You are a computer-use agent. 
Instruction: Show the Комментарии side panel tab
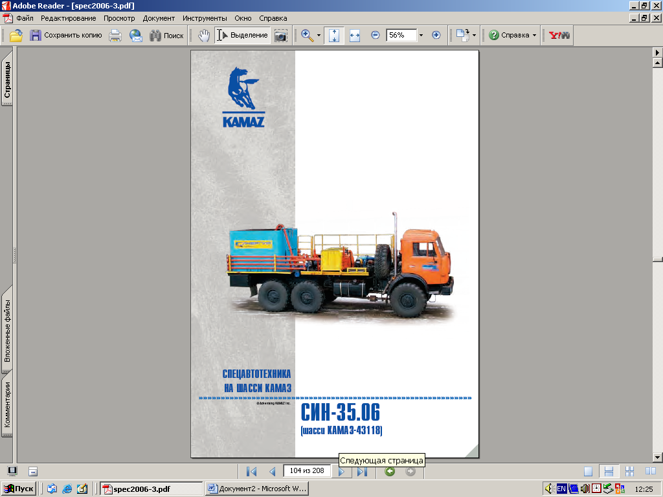point(7,405)
